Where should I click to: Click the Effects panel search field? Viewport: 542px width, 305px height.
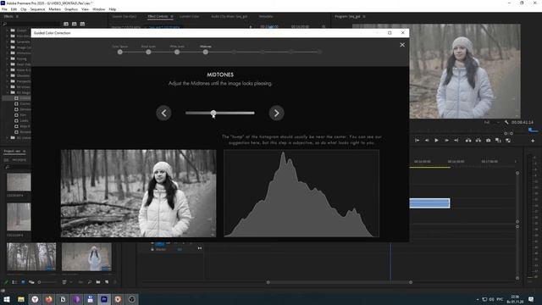point(32,24)
